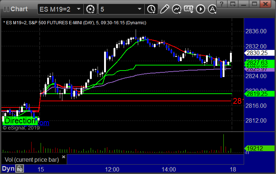This screenshot has height=174, width=276.
Task: Select the pencil drawing tool
Action: [164, 9]
